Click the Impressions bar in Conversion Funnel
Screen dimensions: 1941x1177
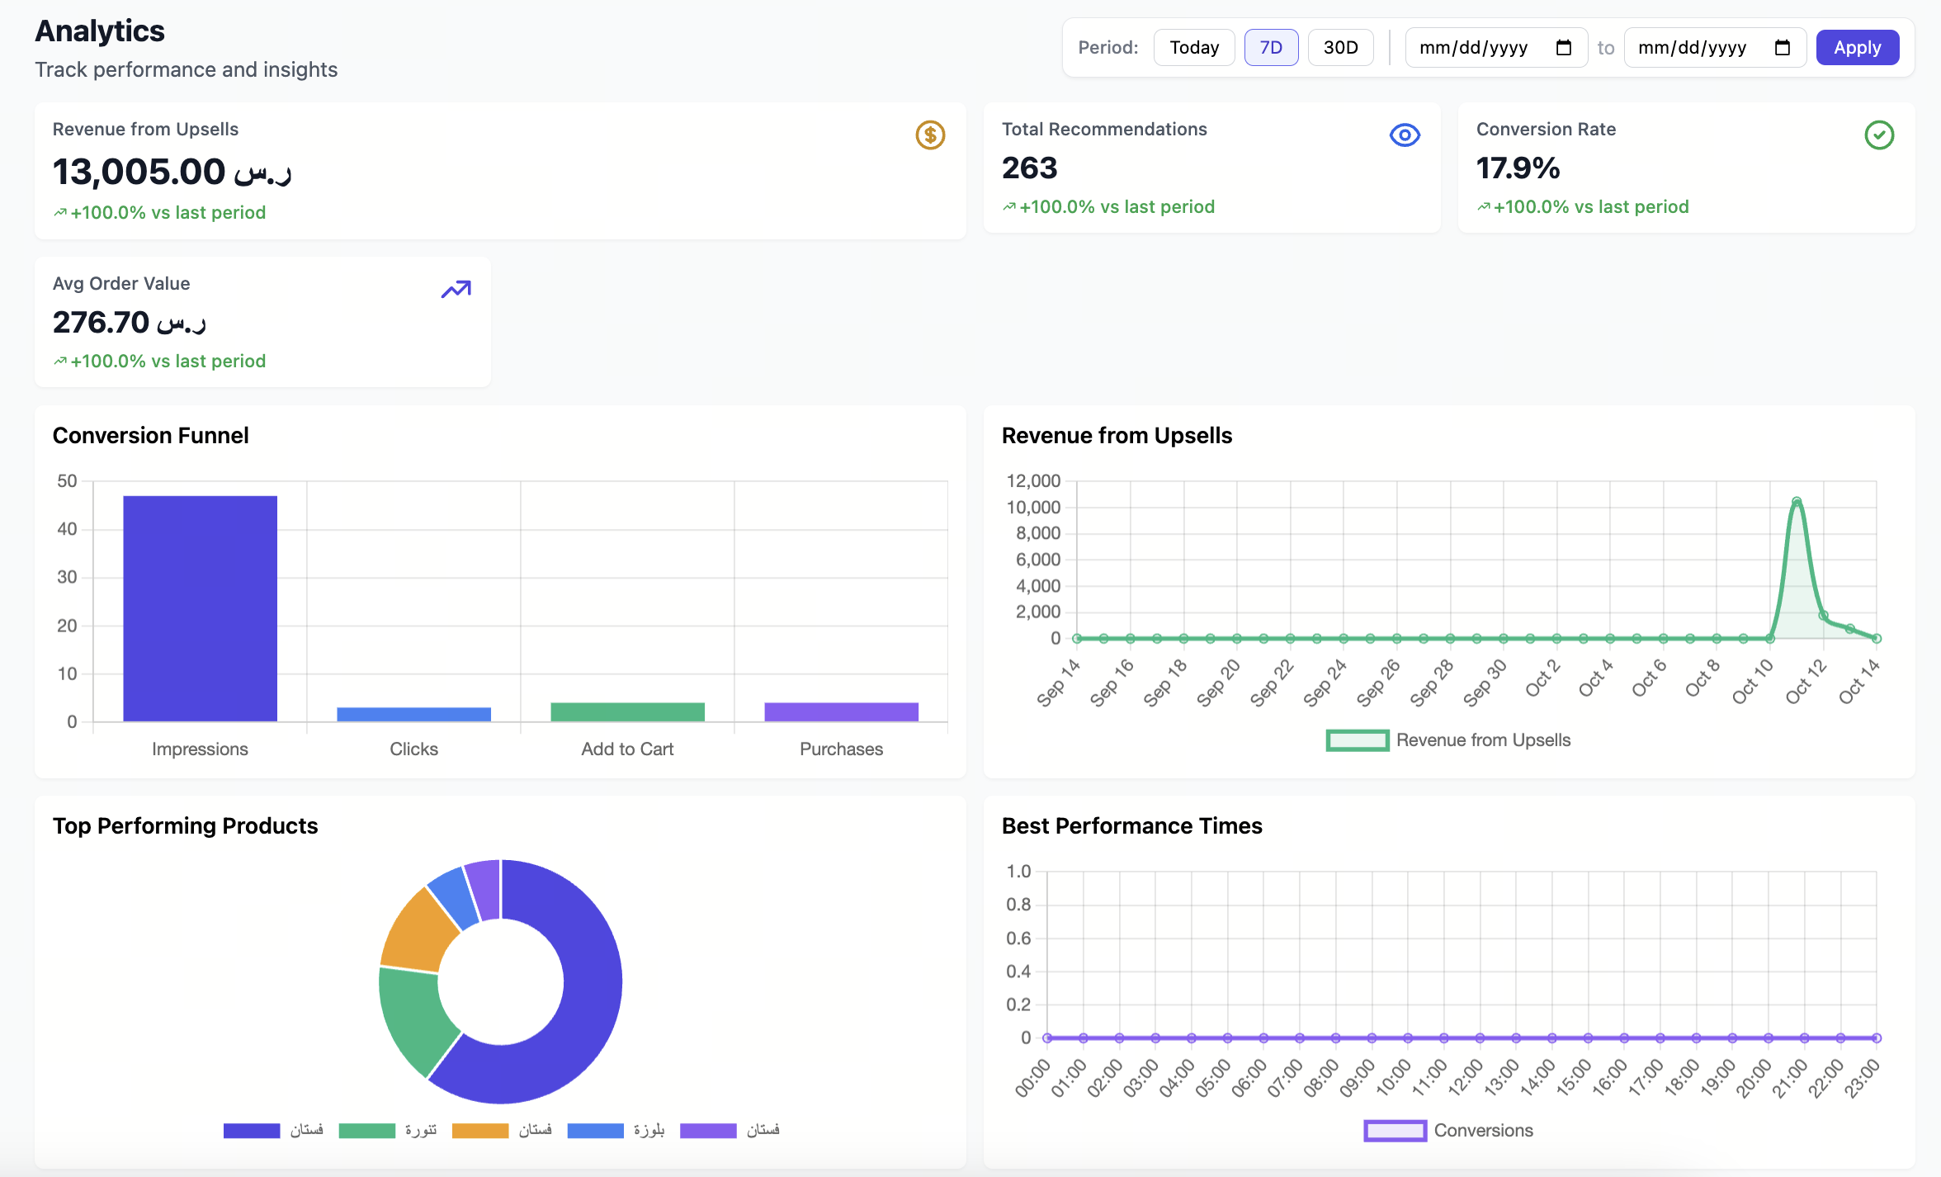pyautogui.click(x=200, y=608)
